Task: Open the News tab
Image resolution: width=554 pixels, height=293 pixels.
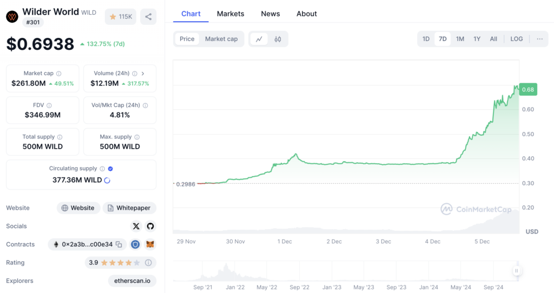Action: (x=271, y=14)
